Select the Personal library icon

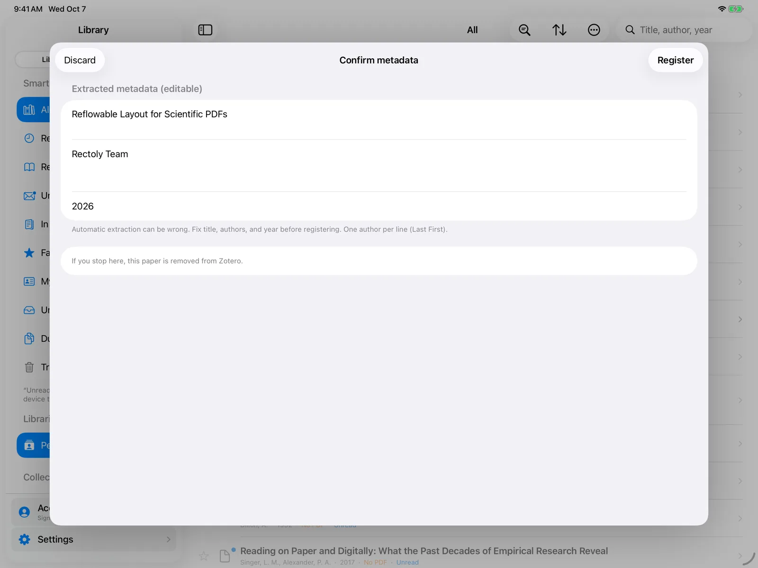[29, 445]
